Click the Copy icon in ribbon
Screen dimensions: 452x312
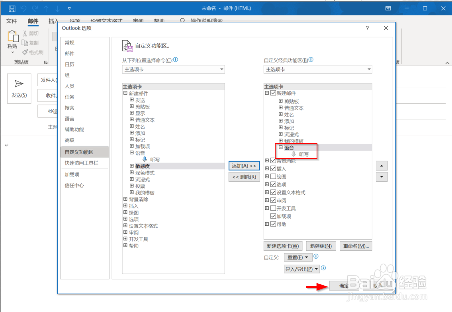click(x=25, y=43)
